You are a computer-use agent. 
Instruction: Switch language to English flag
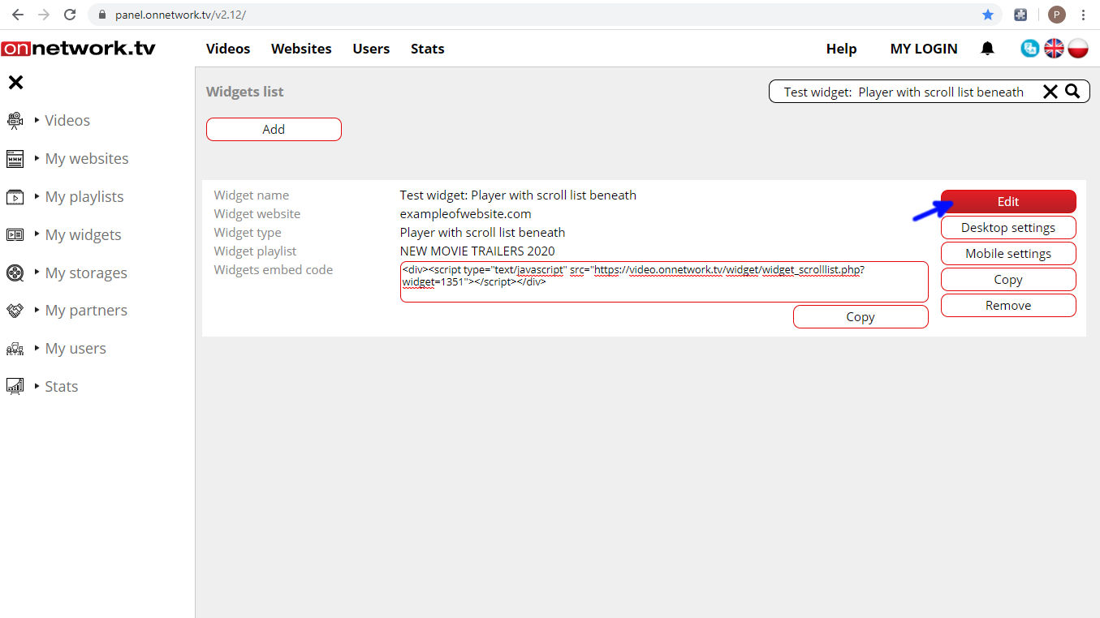(x=1054, y=49)
